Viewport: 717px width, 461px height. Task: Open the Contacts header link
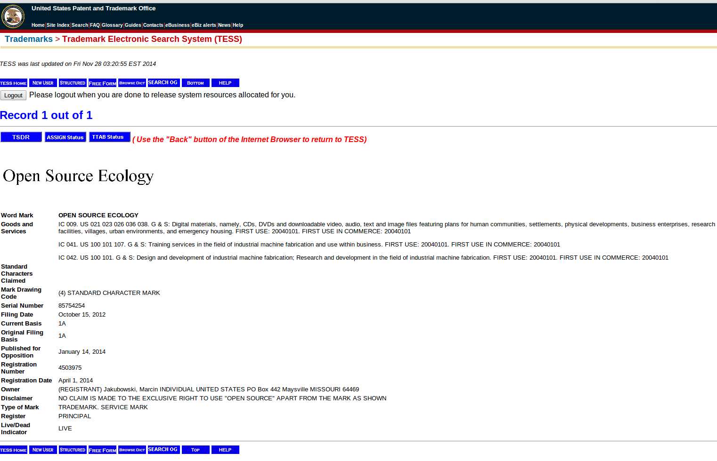(x=153, y=25)
